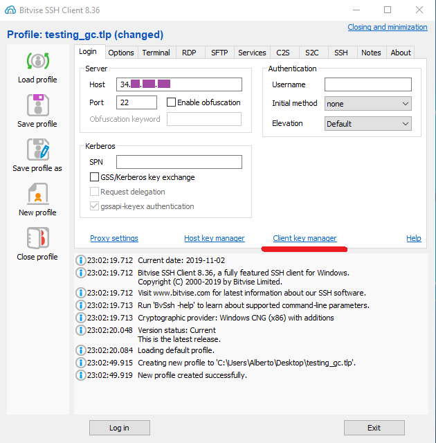Click the Save profile icon
The height and width of the screenshot is (443, 436).
point(38,105)
